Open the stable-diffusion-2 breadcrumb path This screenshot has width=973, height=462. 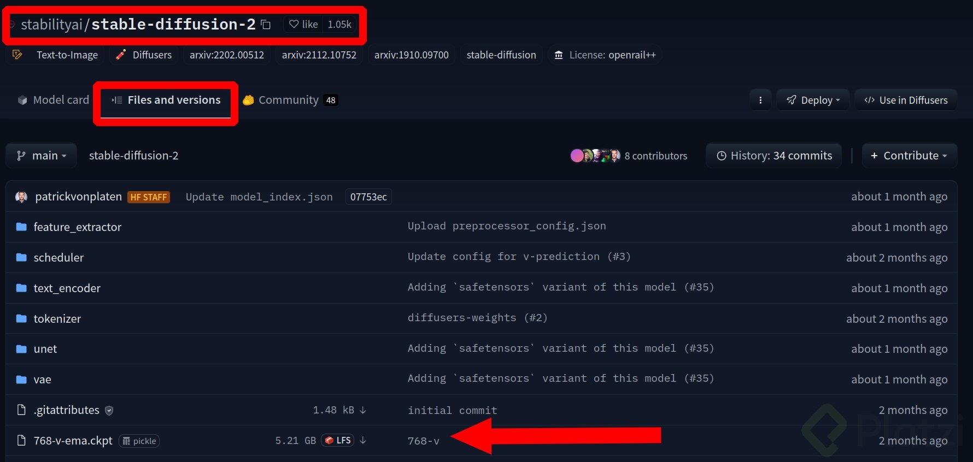(x=133, y=156)
